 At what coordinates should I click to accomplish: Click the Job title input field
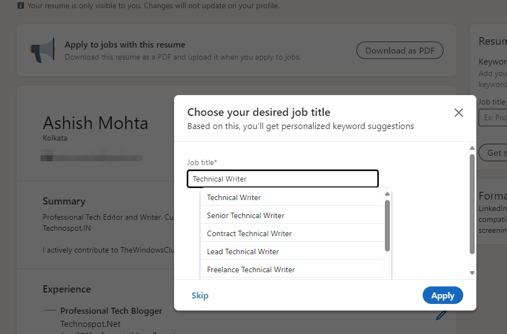pyautogui.click(x=283, y=178)
